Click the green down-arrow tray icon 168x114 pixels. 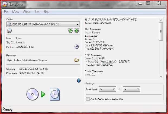77,31
